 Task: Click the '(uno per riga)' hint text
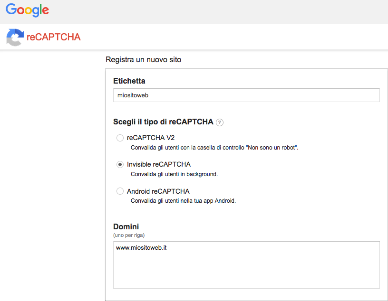click(129, 235)
